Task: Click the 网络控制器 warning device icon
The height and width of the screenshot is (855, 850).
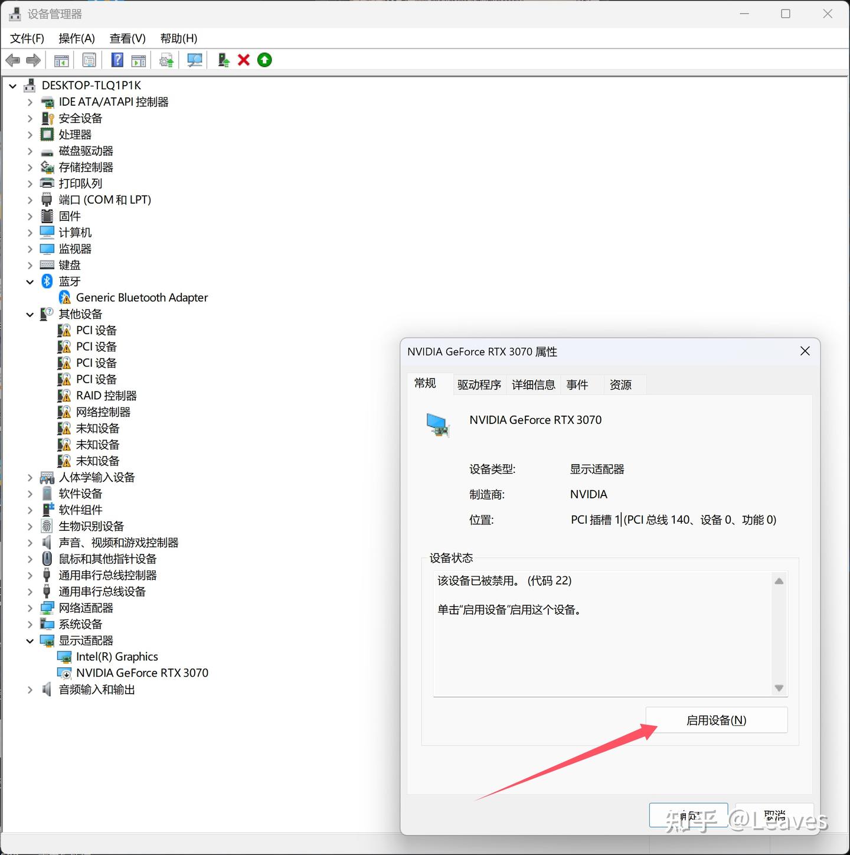Action: (x=64, y=412)
